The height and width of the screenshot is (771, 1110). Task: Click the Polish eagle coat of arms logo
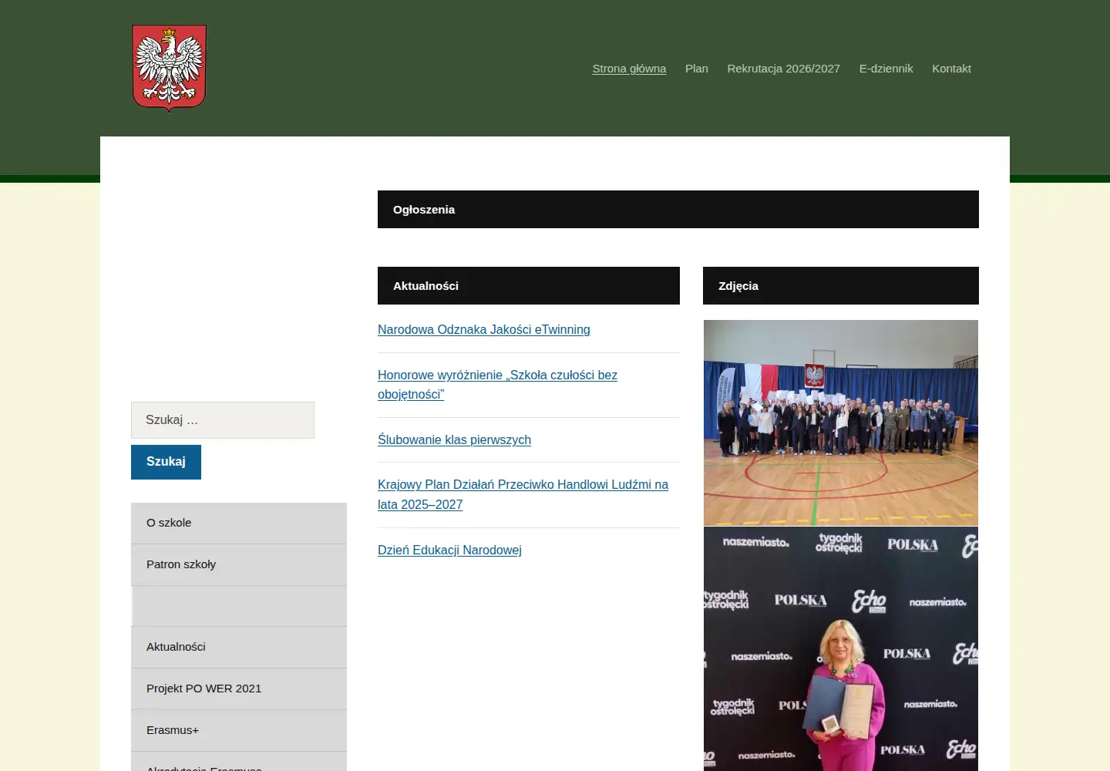point(169,68)
